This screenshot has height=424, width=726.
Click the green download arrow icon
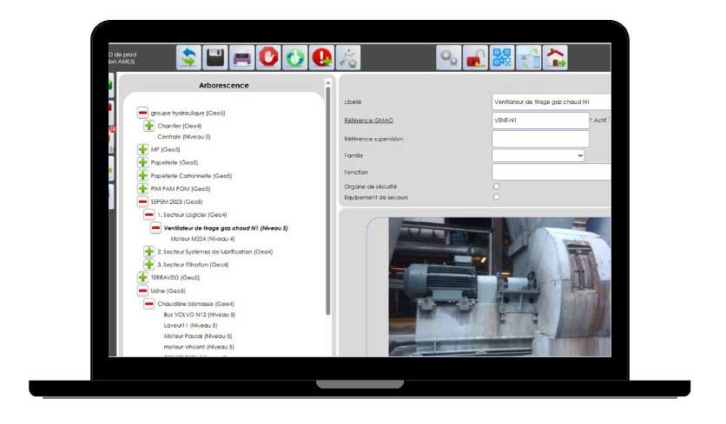294,58
